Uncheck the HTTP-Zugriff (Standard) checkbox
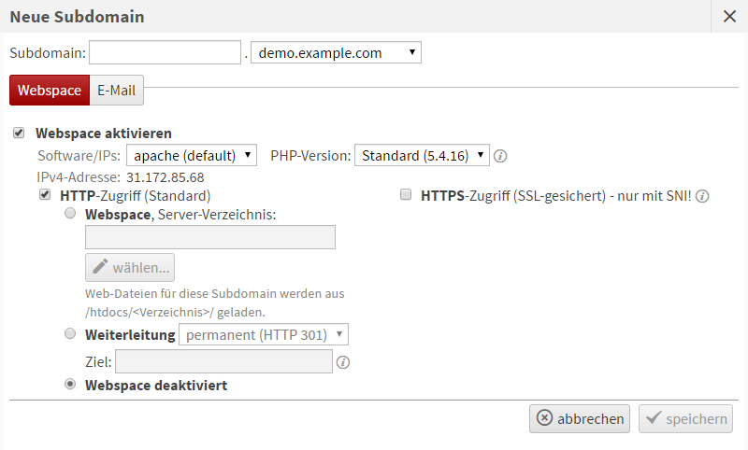This screenshot has height=450, width=748. pyautogui.click(x=44, y=196)
